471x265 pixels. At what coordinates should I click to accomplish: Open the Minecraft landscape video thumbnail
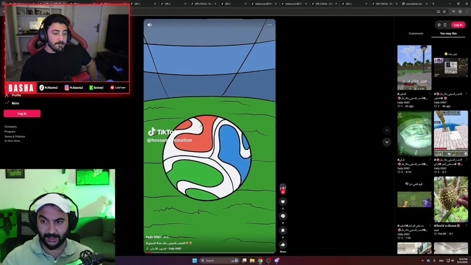tap(414, 68)
